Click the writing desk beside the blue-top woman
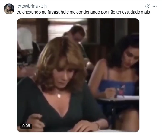The image size is (162, 135). pos(118,98)
